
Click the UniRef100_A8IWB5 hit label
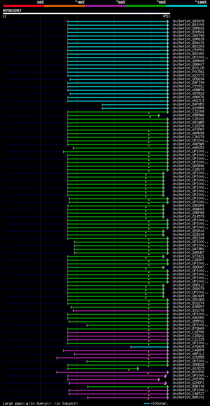click(x=188, y=123)
